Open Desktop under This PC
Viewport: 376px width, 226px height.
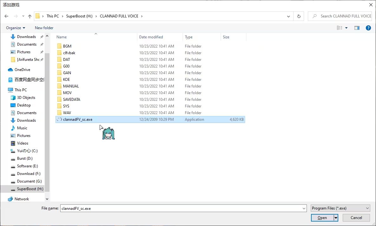point(24,105)
